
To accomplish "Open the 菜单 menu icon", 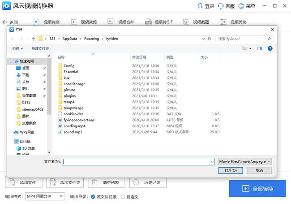I will (x=241, y=6).
